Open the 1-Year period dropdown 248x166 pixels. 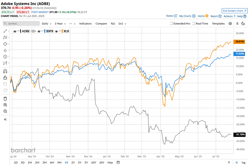tap(60, 23)
